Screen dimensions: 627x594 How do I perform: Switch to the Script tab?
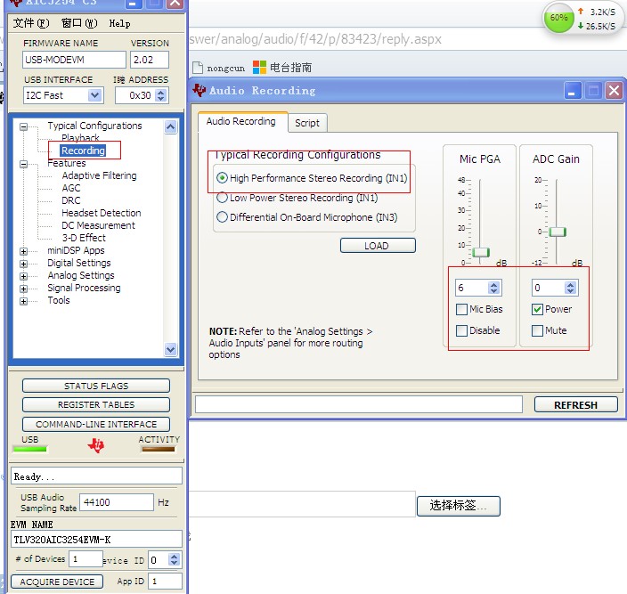[x=307, y=123]
